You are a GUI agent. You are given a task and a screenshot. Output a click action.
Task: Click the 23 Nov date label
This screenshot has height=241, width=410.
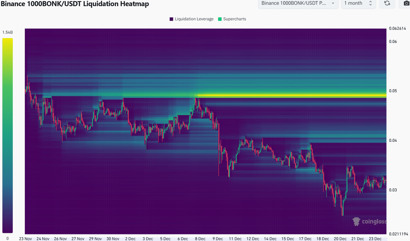[x=25, y=239]
